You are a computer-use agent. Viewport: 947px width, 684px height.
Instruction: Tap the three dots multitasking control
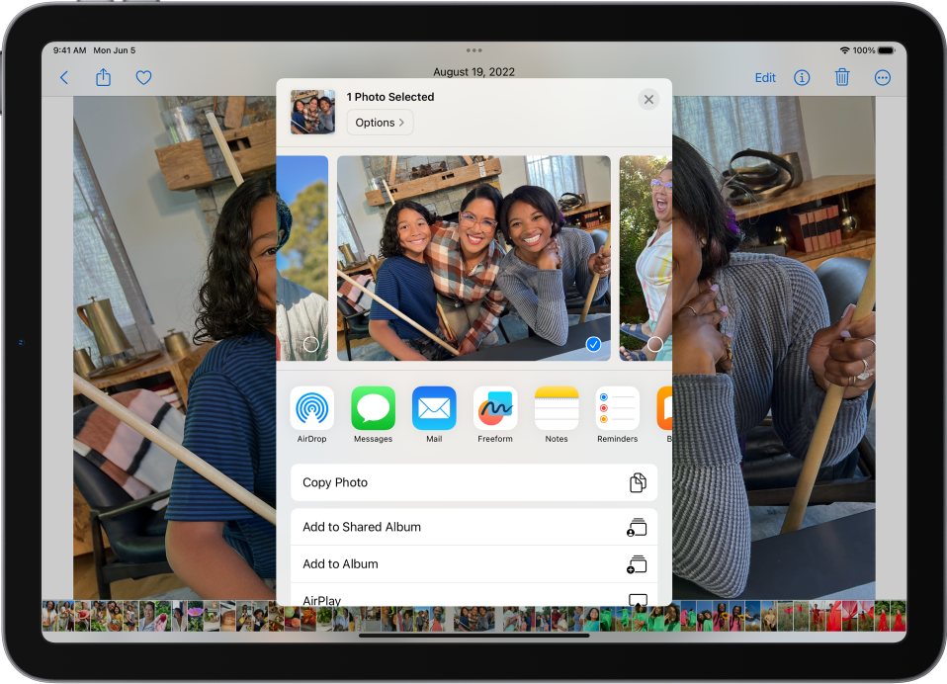[x=474, y=50]
